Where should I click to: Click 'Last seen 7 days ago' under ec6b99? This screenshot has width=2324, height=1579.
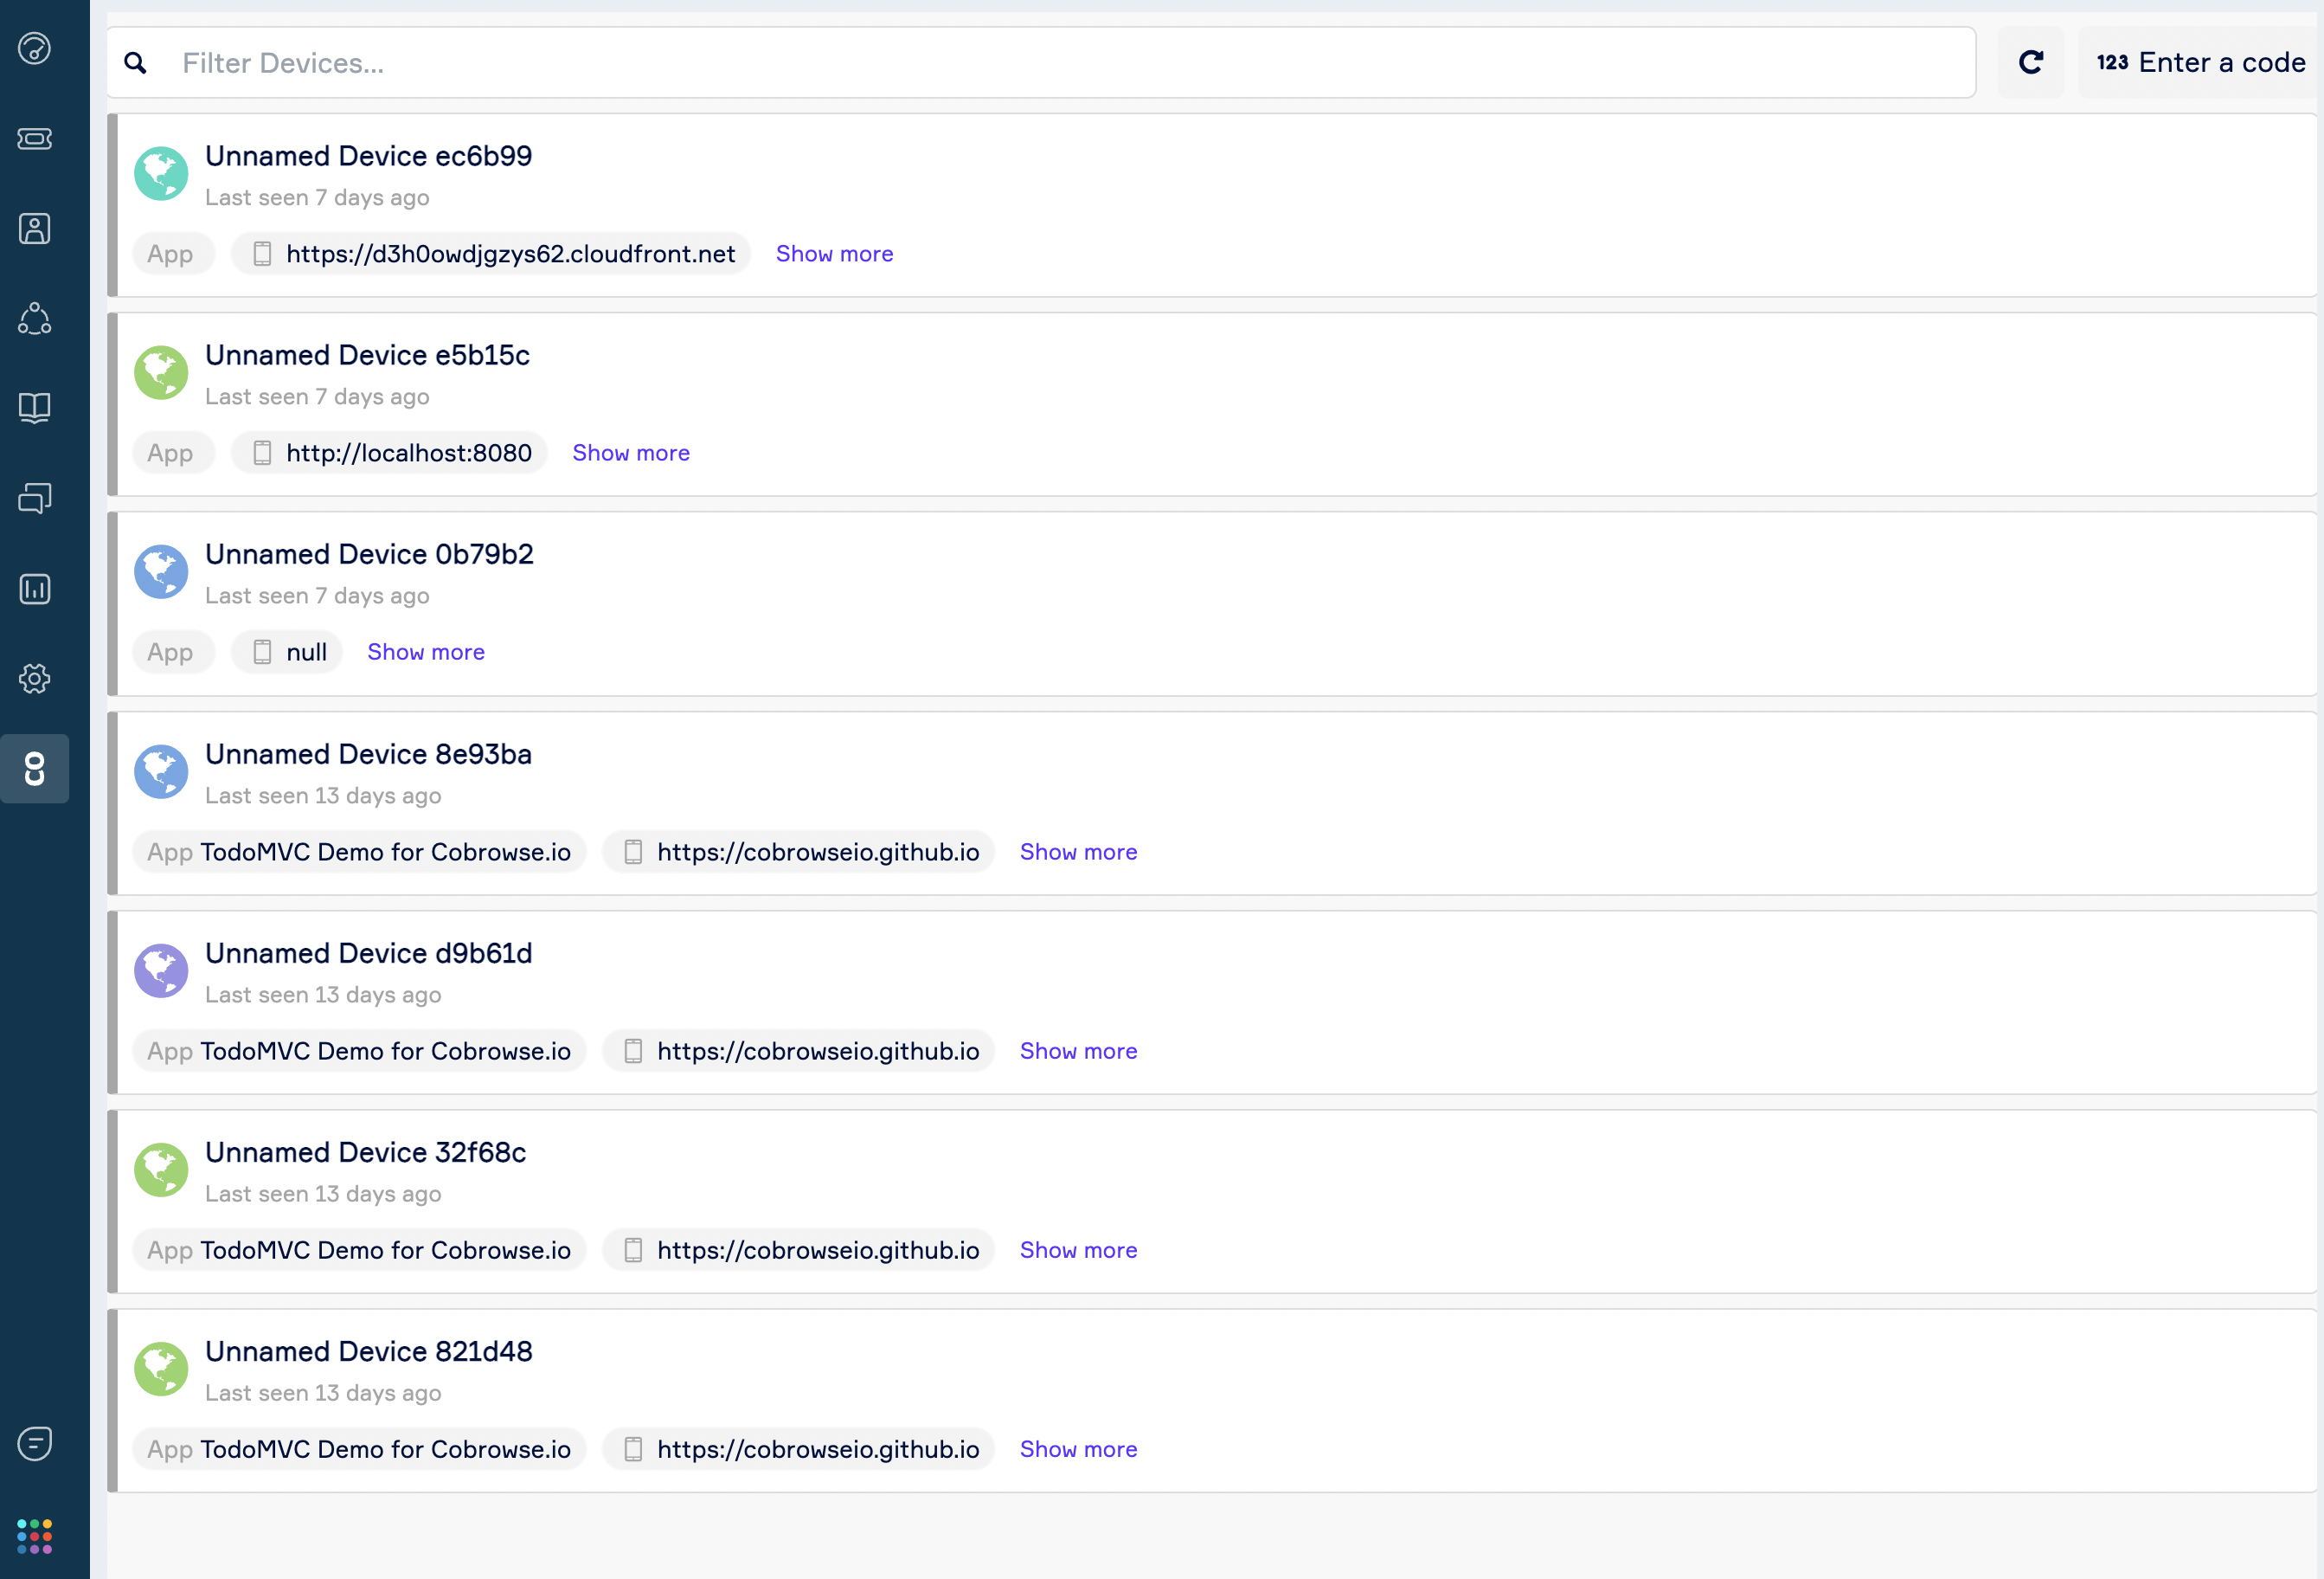click(x=317, y=197)
